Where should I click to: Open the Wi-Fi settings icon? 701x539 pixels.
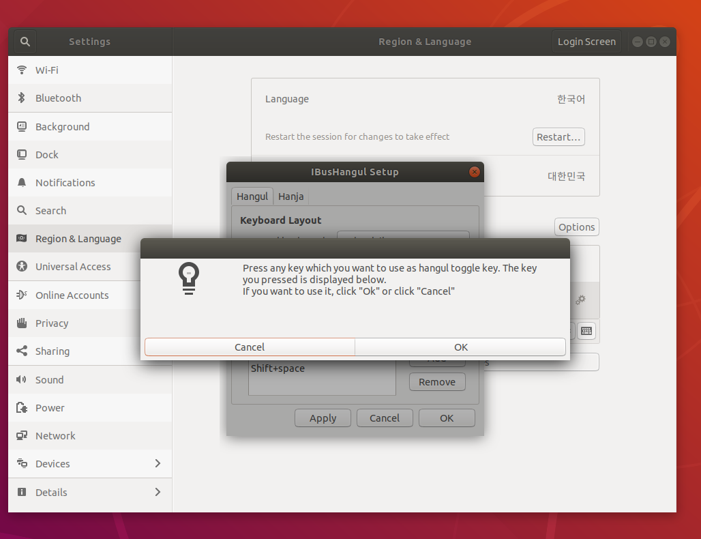pyautogui.click(x=21, y=70)
